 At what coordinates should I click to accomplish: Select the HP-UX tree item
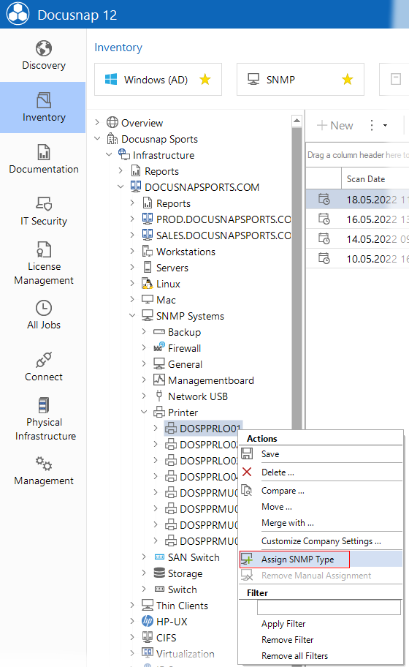[164, 622]
